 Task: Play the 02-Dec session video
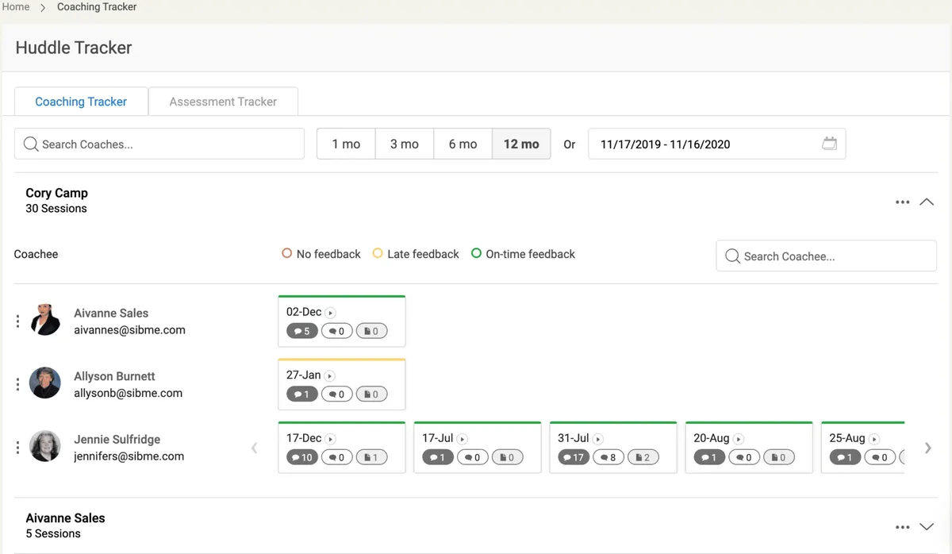click(x=331, y=313)
